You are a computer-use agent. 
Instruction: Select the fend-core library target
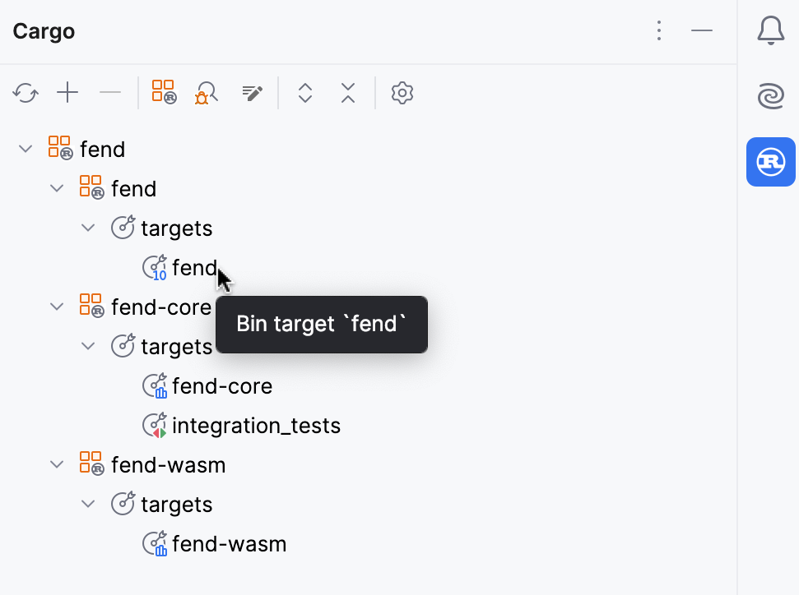click(x=222, y=385)
